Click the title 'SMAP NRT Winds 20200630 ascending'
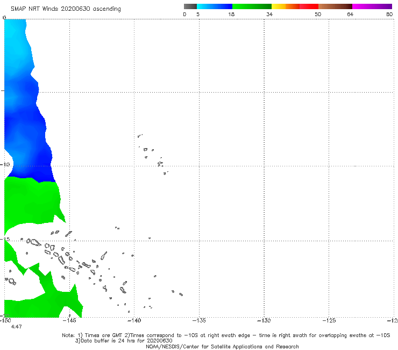Viewport: 398px width, 350px height. (x=66, y=9)
